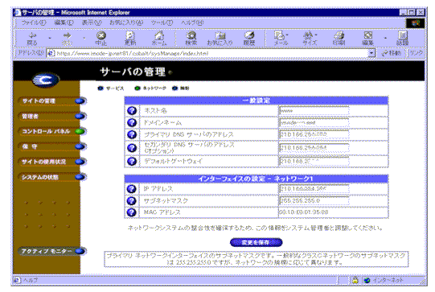The width and height of the screenshot is (435, 292).
Task: Open the History toolbar icon
Action: point(249,39)
